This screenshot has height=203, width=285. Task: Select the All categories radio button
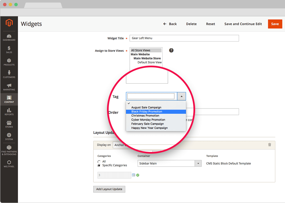click(99, 162)
